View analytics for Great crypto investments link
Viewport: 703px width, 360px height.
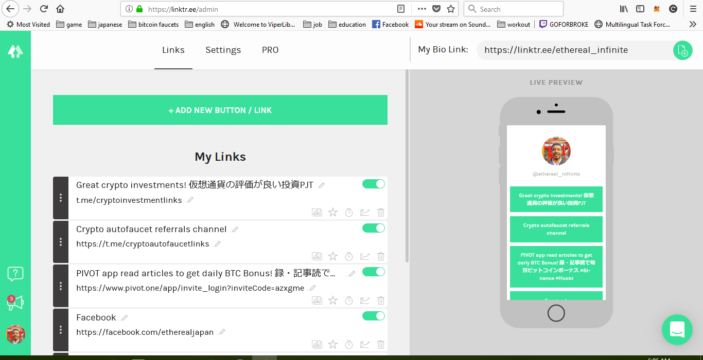pos(365,212)
